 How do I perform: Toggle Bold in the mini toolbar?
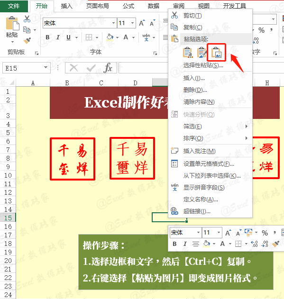174,244
